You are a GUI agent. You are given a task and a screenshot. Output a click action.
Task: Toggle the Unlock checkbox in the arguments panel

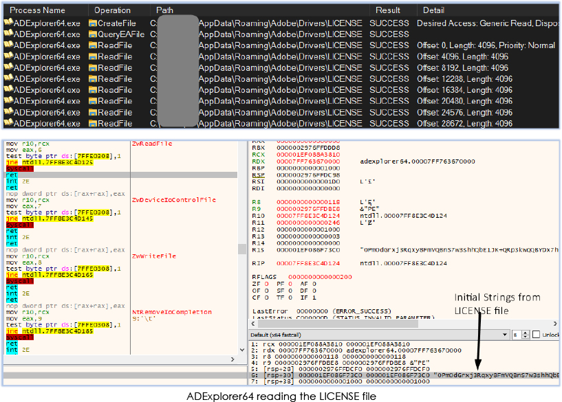[x=536, y=335]
